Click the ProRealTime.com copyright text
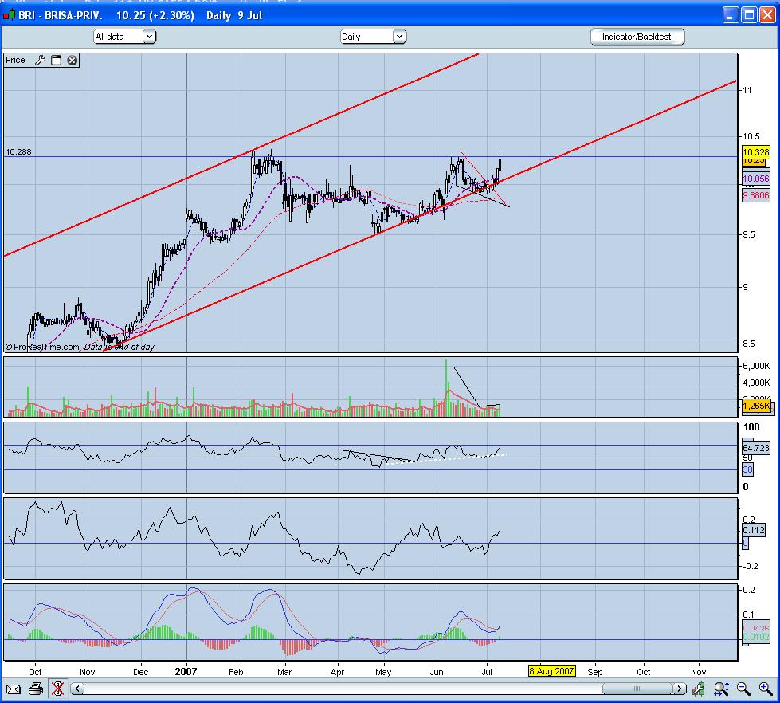Viewport: 780px width, 703px height. 42,348
